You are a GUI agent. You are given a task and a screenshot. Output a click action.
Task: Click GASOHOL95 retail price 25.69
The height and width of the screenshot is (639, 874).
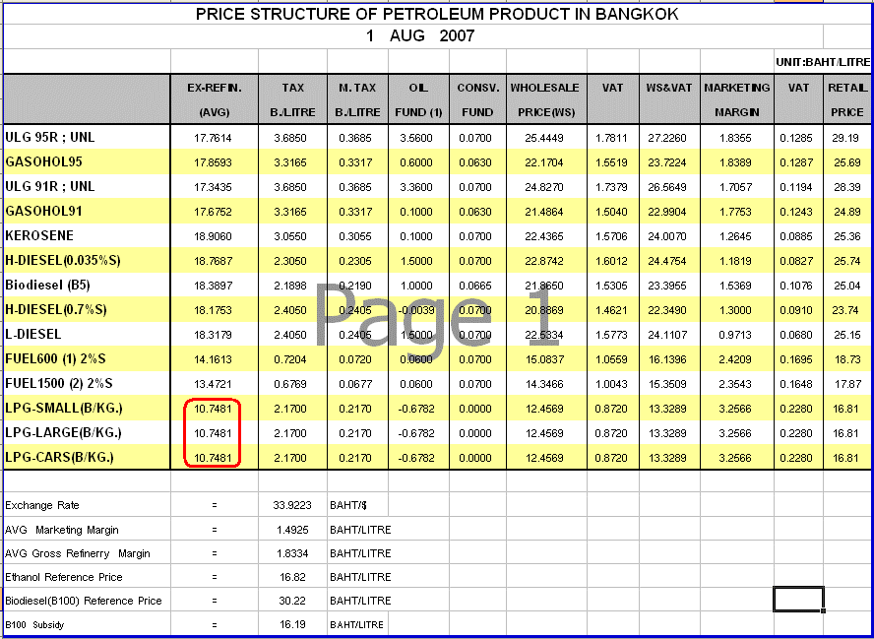(x=846, y=161)
